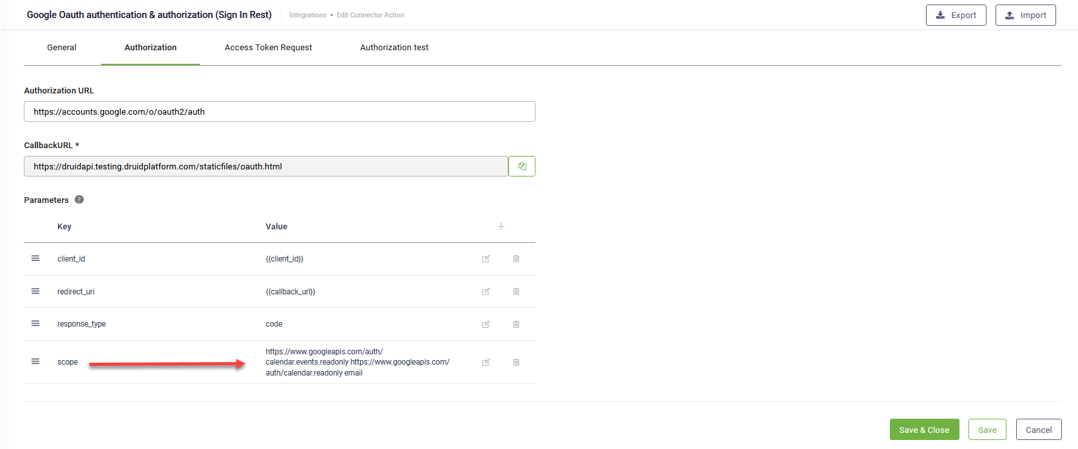Import a connector action

pyautogui.click(x=1026, y=15)
